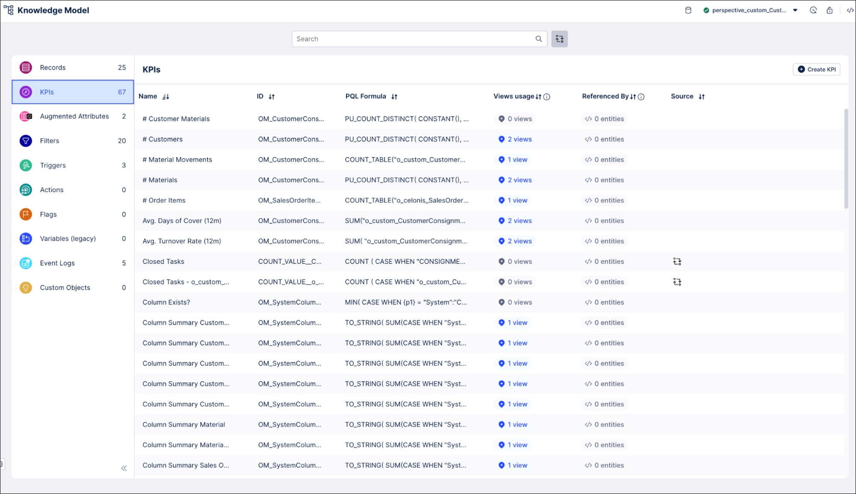The height and width of the screenshot is (494, 856).
Task: Click the KPI table vertical scrollbar
Action: pos(846,159)
